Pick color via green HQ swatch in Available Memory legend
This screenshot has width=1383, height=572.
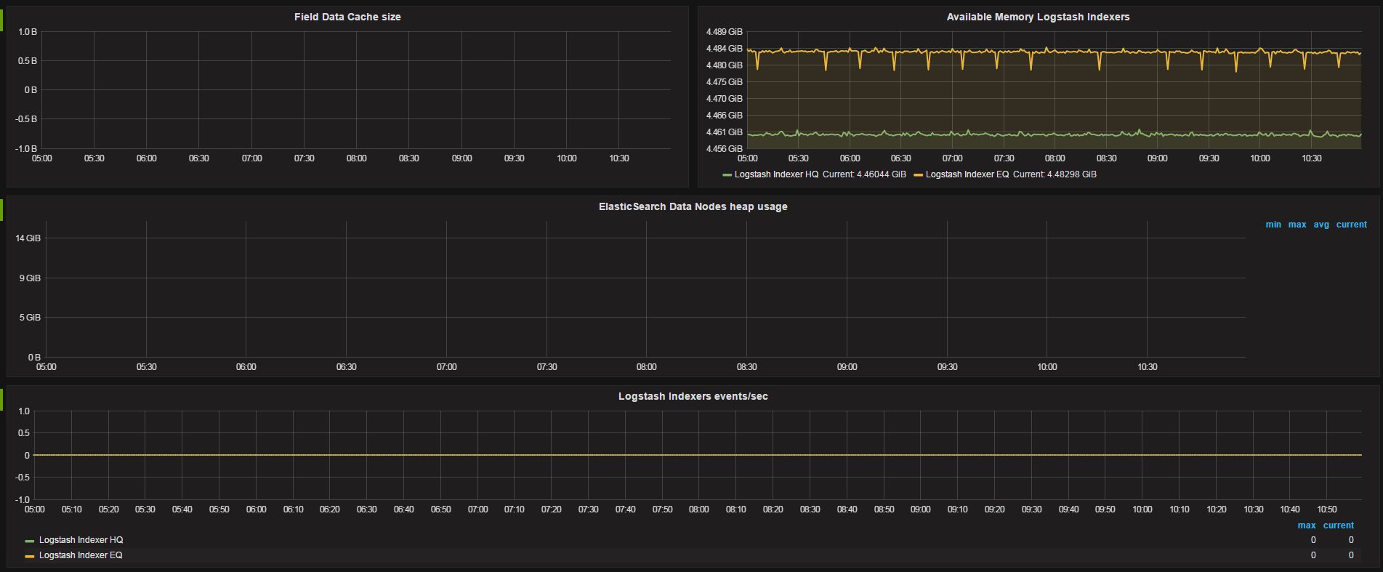[x=727, y=175]
